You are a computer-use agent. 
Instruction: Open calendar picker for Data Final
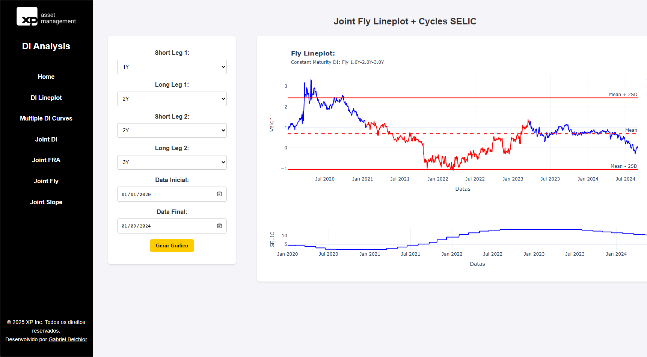click(x=220, y=226)
